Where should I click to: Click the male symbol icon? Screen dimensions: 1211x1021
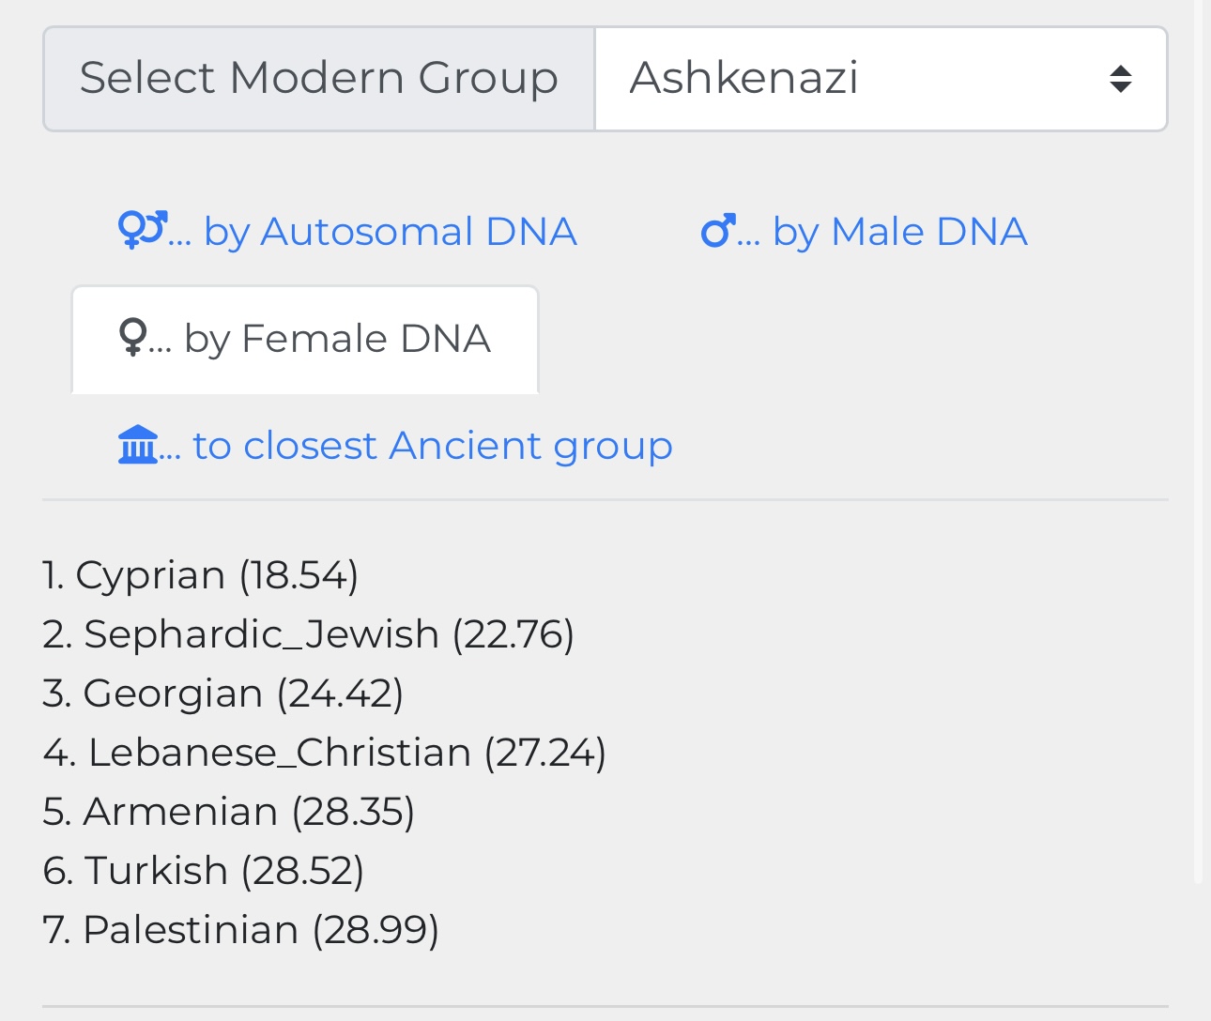(717, 231)
